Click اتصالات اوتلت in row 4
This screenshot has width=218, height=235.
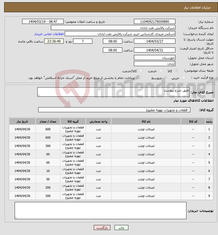(146, 154)
